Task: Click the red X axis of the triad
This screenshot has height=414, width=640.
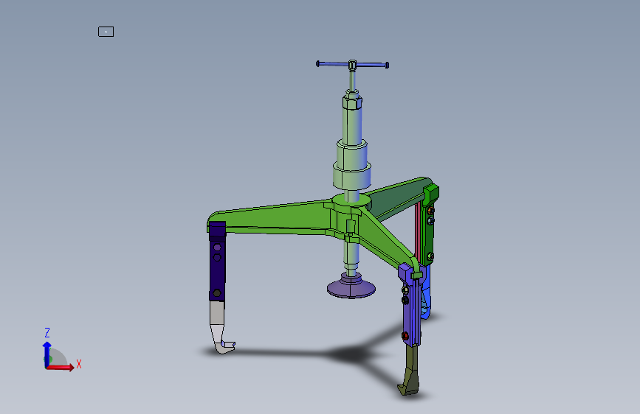Action: tap(61, 367)
